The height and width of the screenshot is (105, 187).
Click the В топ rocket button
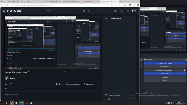click(59, 84)
